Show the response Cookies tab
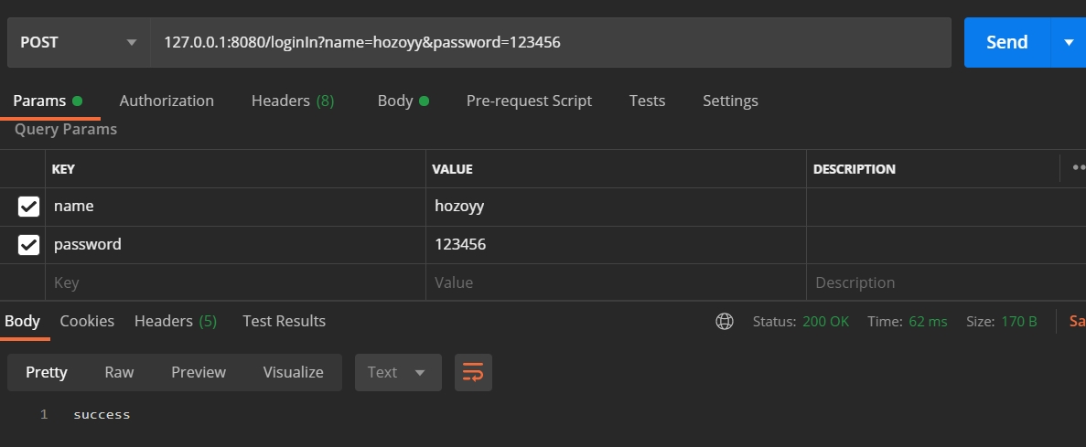The image size is (1086, 447). coord(87,321)
